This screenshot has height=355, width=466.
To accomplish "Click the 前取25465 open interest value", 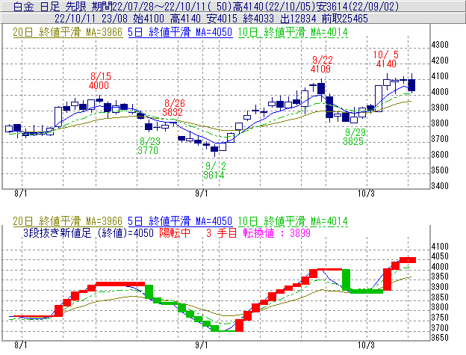I will tap(345, 19).
